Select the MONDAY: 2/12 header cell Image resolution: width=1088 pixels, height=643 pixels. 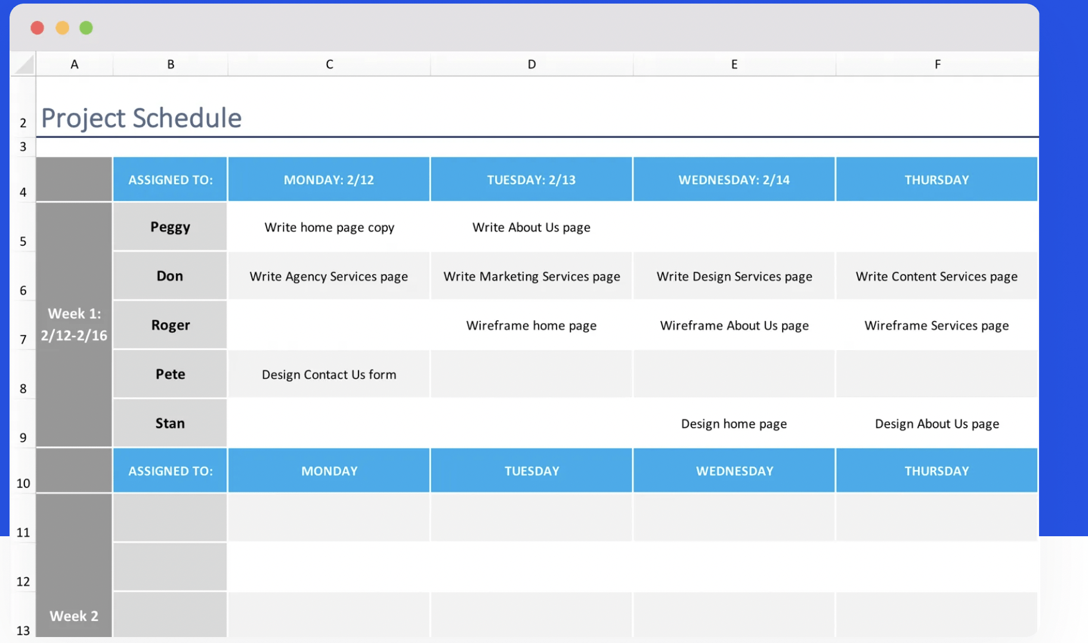[x=329, y=179]
